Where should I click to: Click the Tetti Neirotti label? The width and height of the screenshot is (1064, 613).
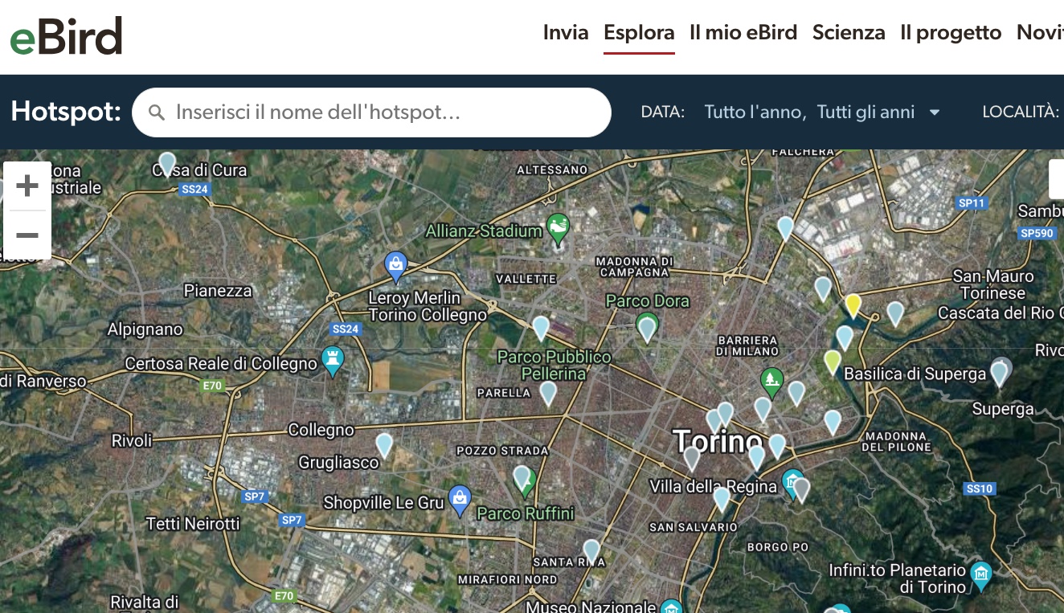(x=193, y=524)
